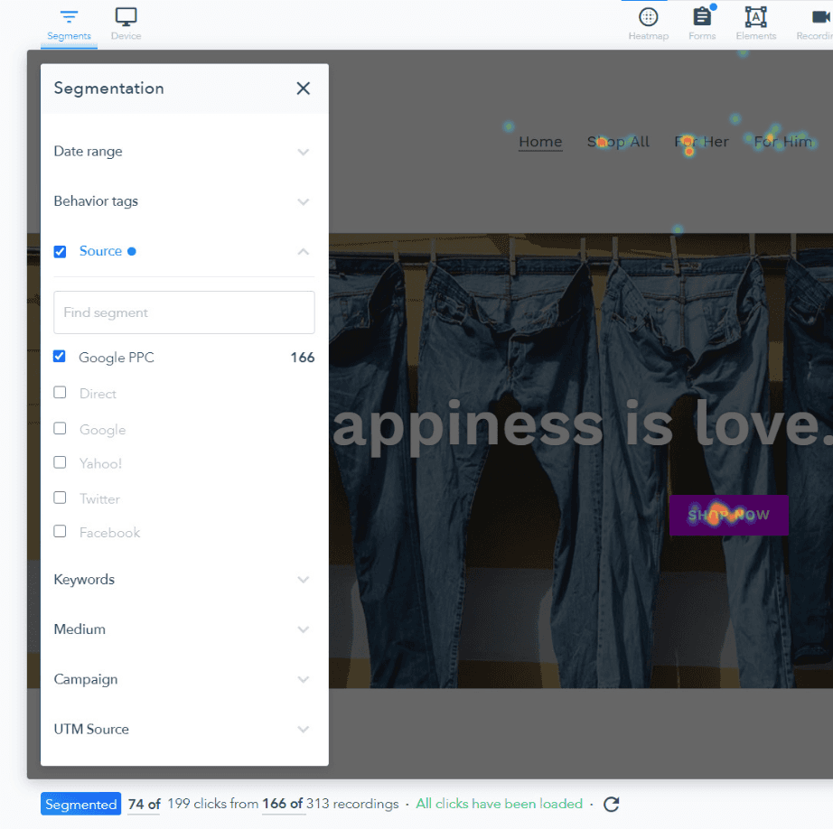Image resolution: width=833 pixels, height=829 pixels.
Task: Click the Source section label
Action: point(100,251)
